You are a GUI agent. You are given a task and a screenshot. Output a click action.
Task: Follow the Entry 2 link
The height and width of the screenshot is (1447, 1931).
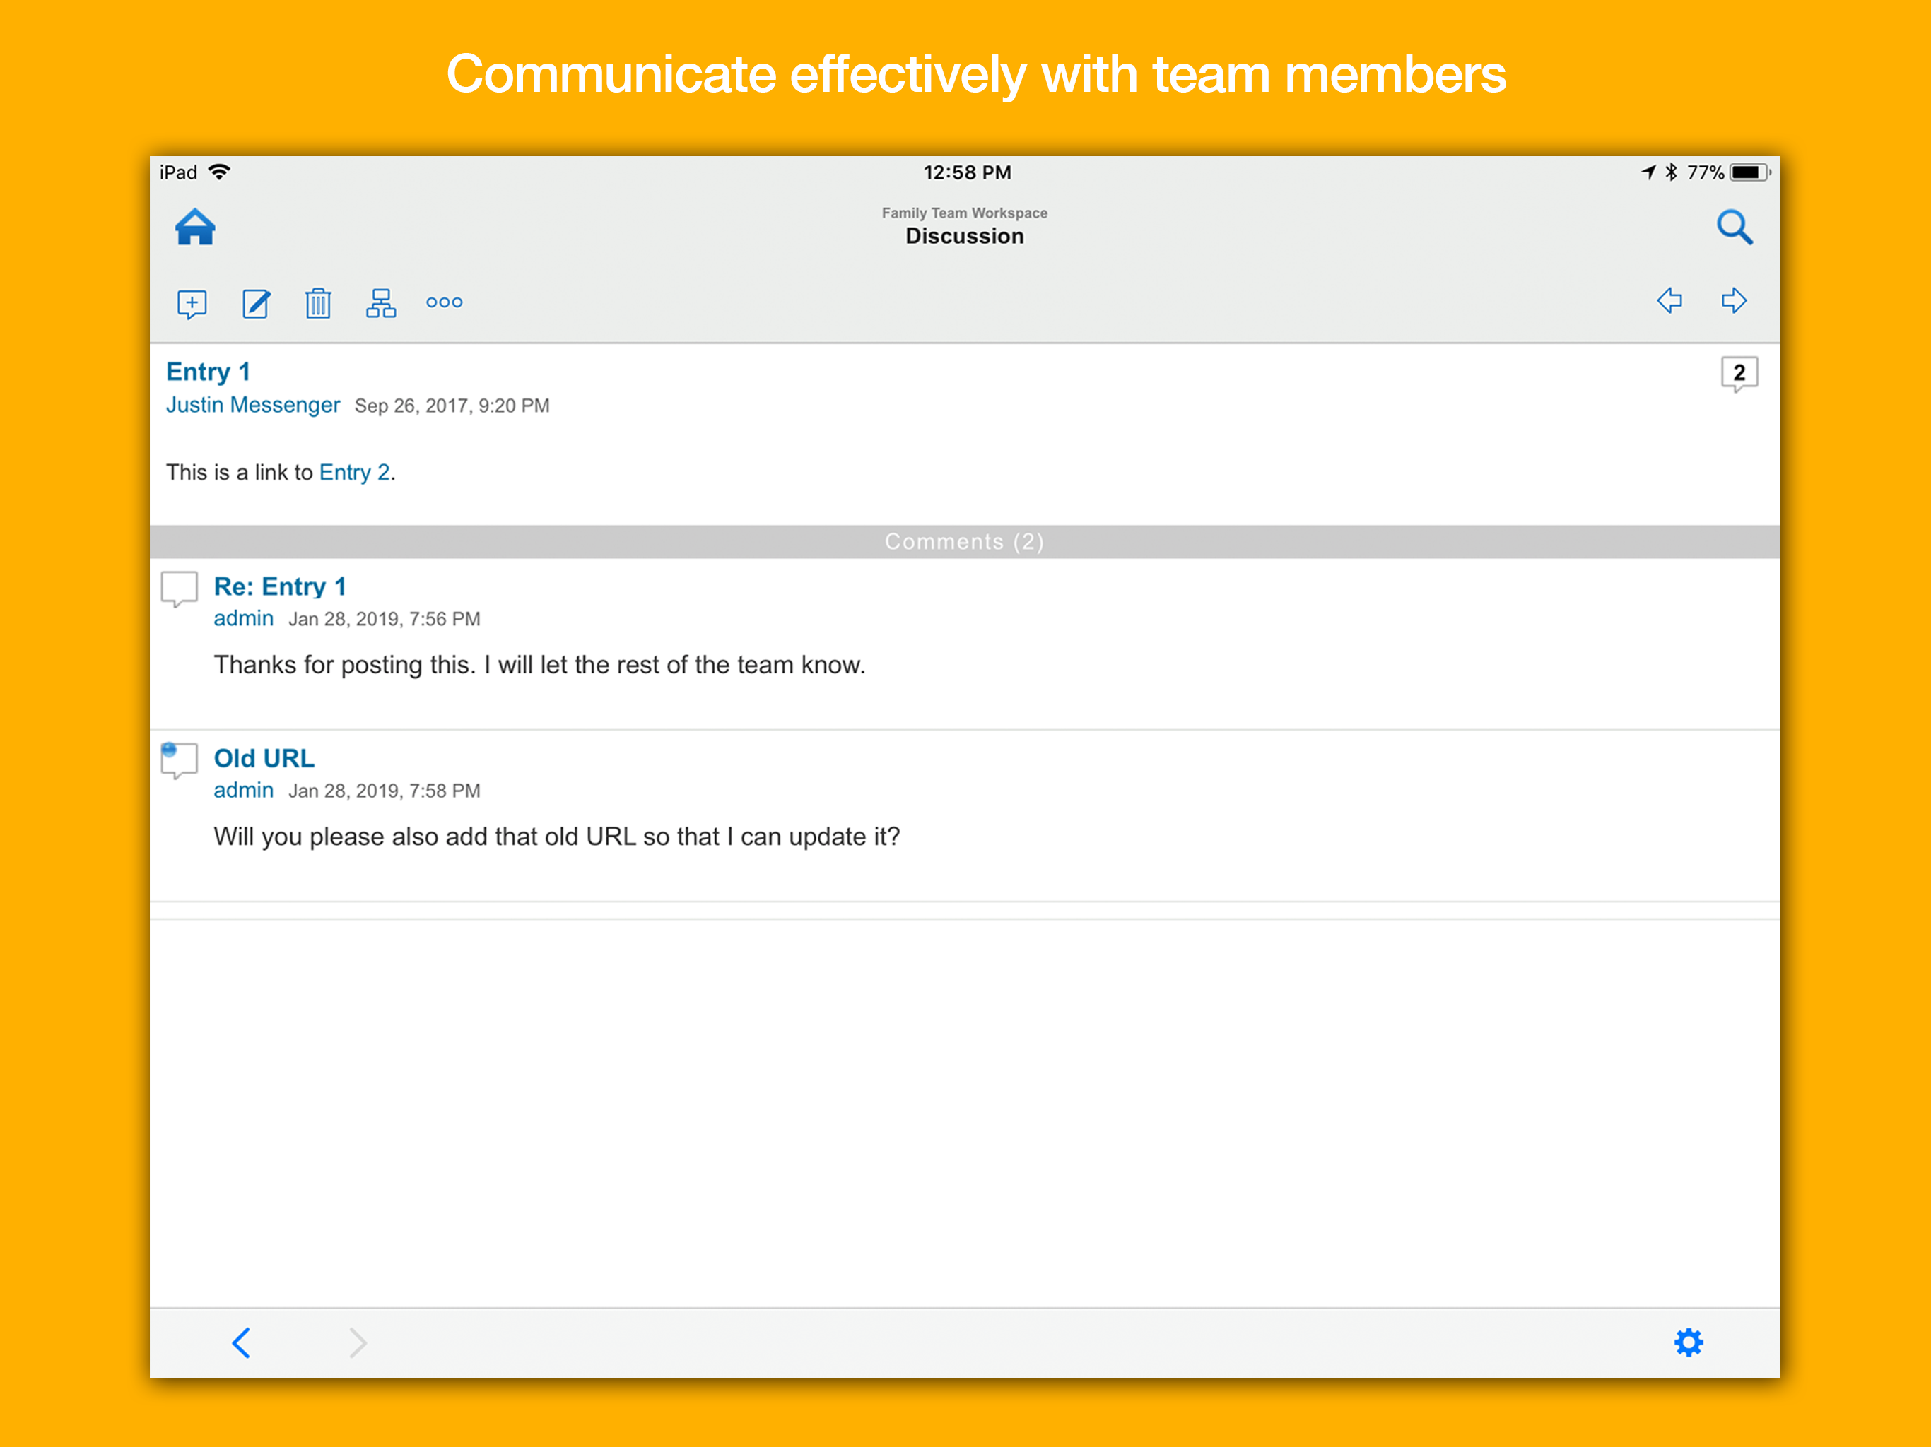click(x=354, y=472)
